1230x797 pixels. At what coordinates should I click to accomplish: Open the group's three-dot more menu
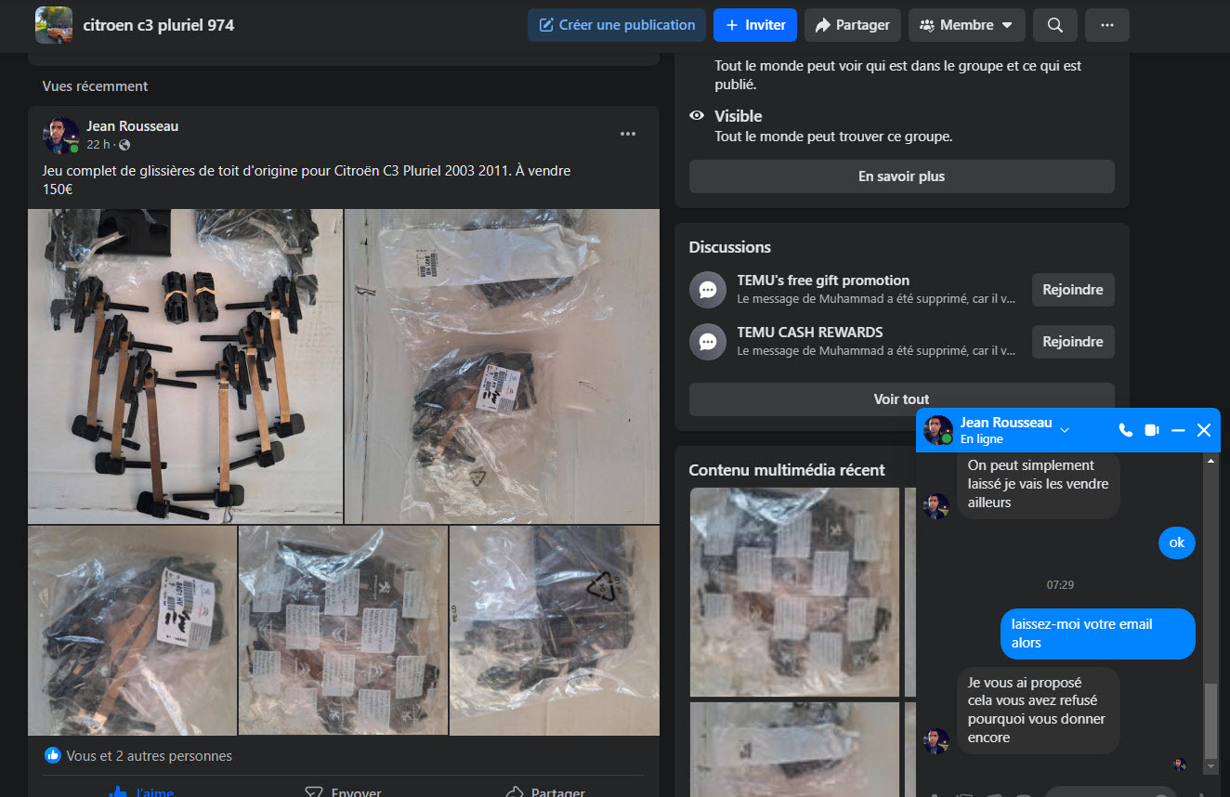click(x=1106, y=25)
